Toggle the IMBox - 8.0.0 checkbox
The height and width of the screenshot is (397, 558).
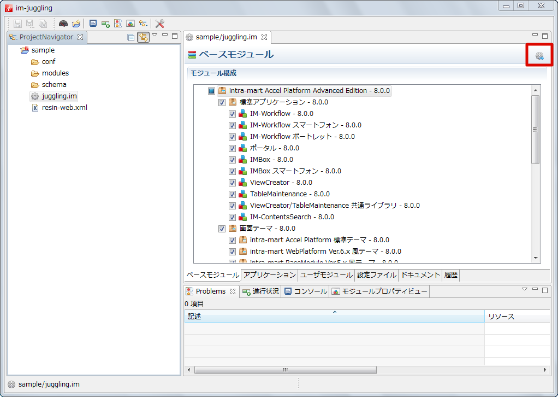(232, 160)
